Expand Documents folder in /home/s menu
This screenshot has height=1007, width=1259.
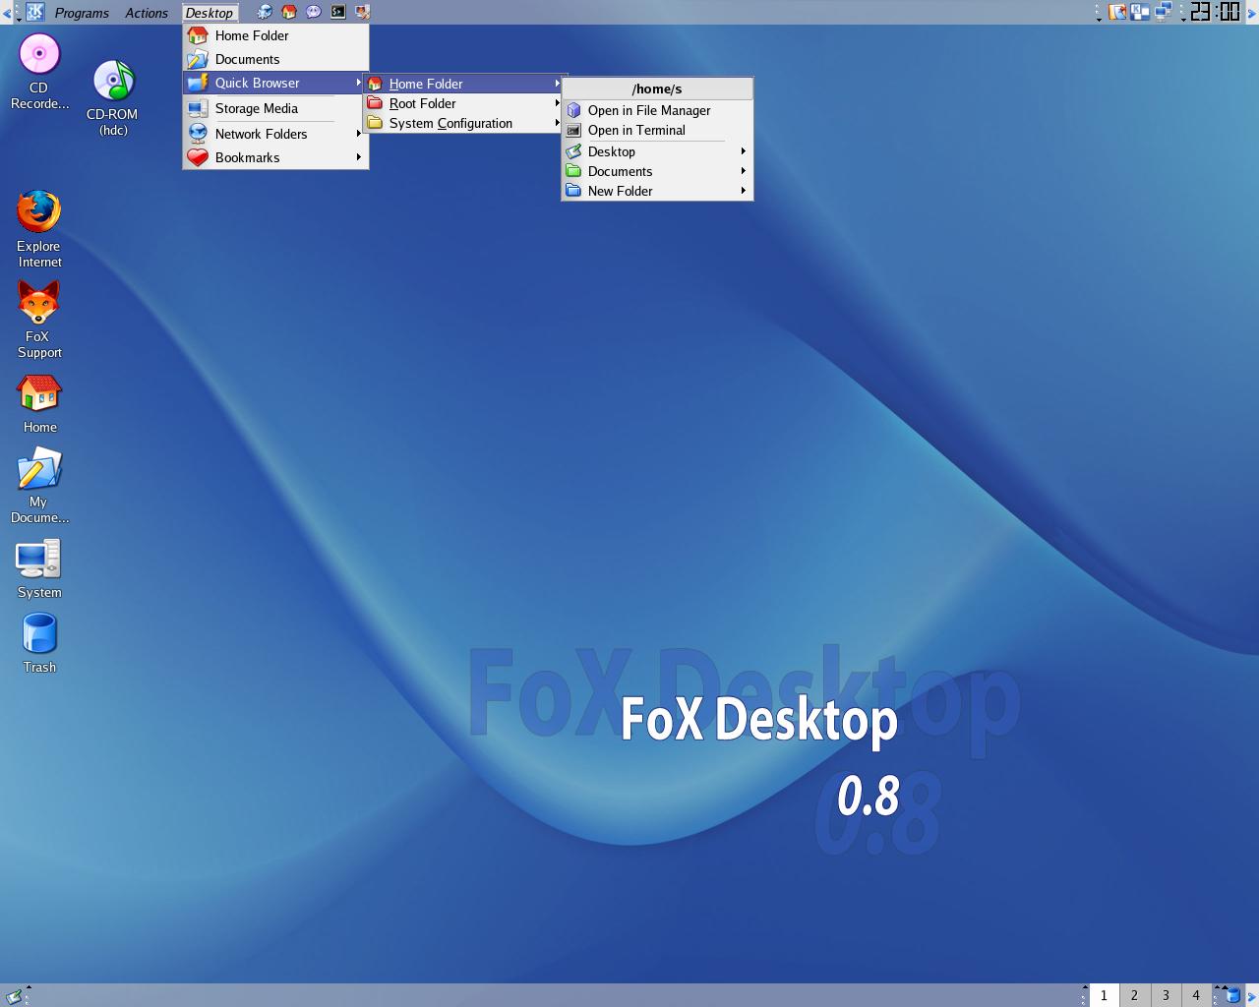(x=657, y=171)
